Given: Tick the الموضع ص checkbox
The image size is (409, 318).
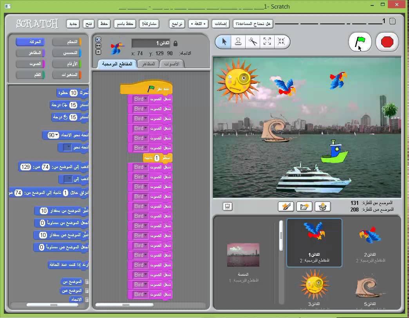Looking at the screenshot, I should coord(87,291).
